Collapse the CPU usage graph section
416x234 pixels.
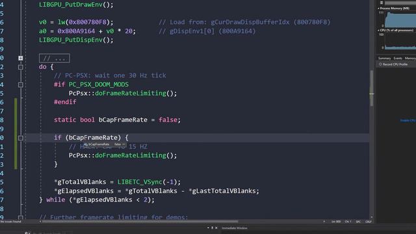click(x=378, y=31)
